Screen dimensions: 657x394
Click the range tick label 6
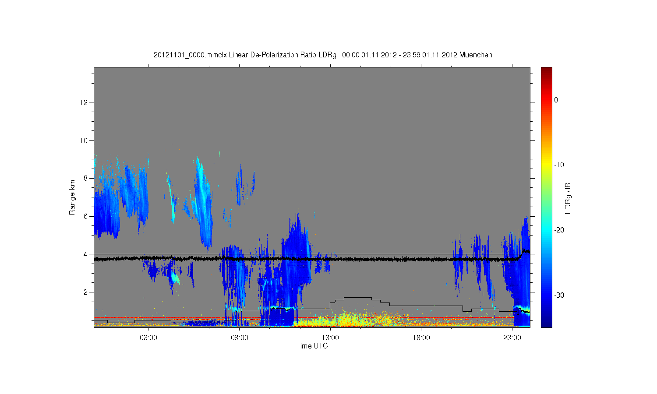(x=86, y=216)
